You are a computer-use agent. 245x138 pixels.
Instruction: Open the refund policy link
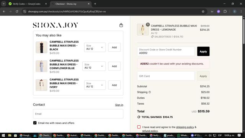150,131
